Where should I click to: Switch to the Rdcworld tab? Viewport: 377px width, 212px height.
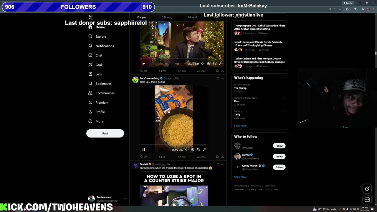tap(193, 17)
